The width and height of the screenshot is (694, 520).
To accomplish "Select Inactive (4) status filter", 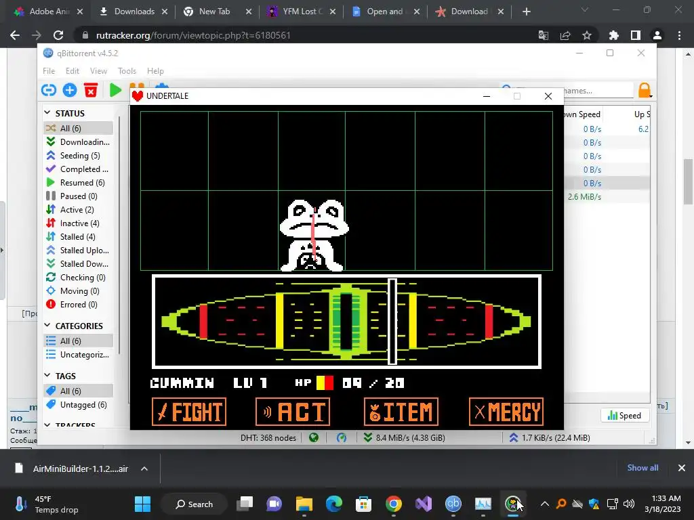I will [x=78, y=223].
